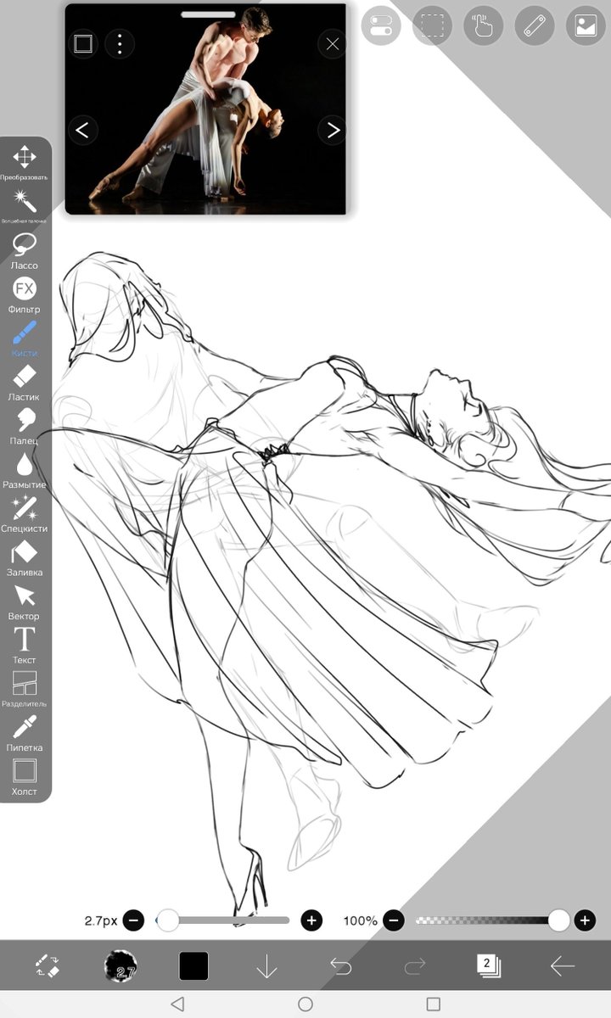Open the layers panel showing 2
This screenshot has height=1018, width=611.
click(x=488, y=965)
